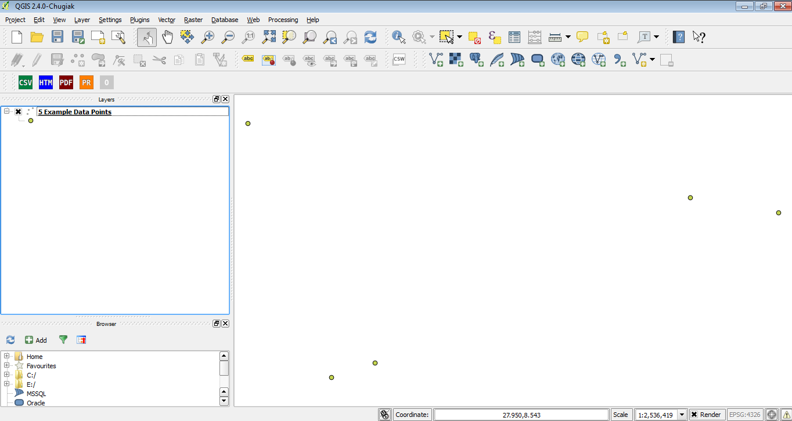
Task: Click the blue HTM export button
Action: point(46,82)
